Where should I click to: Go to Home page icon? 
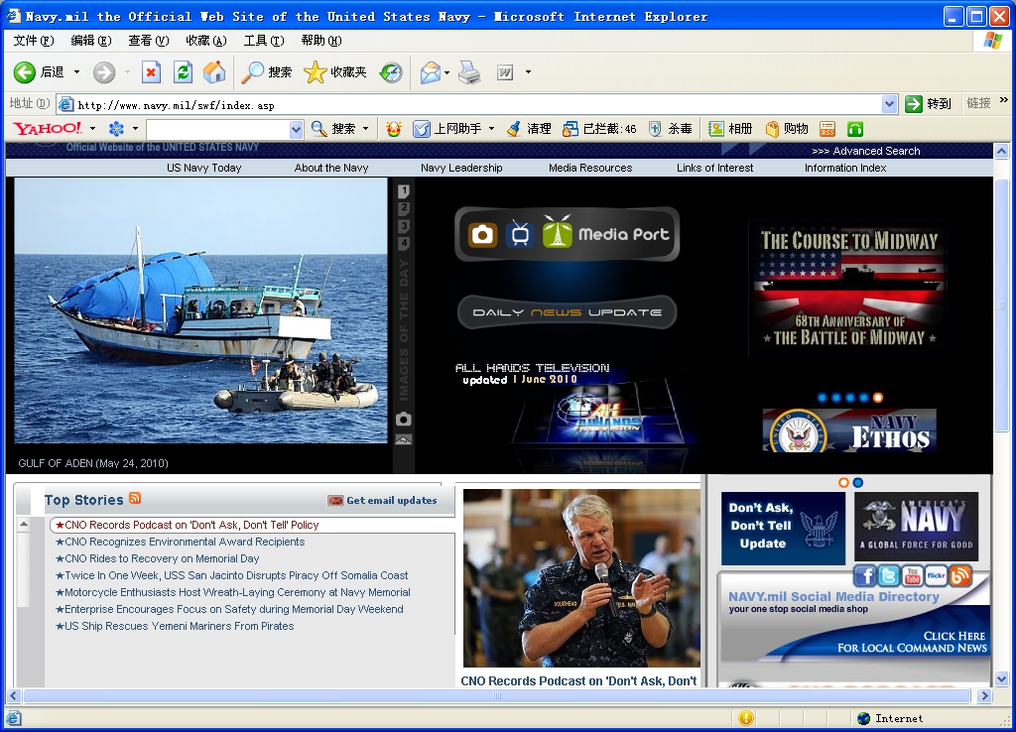tap(214, 72)
